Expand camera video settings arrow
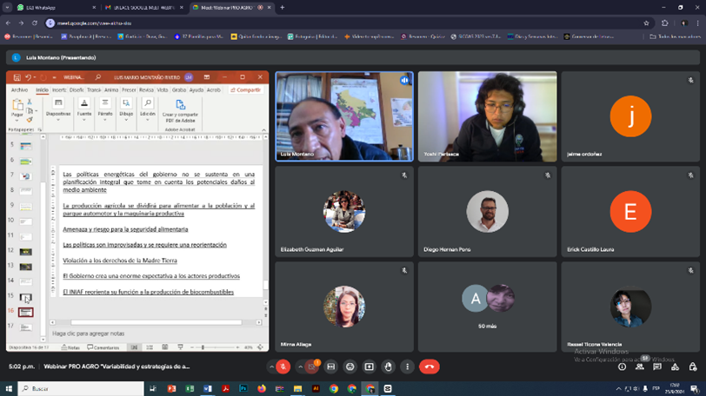The image size is (706, 396). [299, 366]
